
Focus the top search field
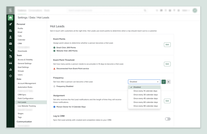pyautogui.click(x=107, y=11)
